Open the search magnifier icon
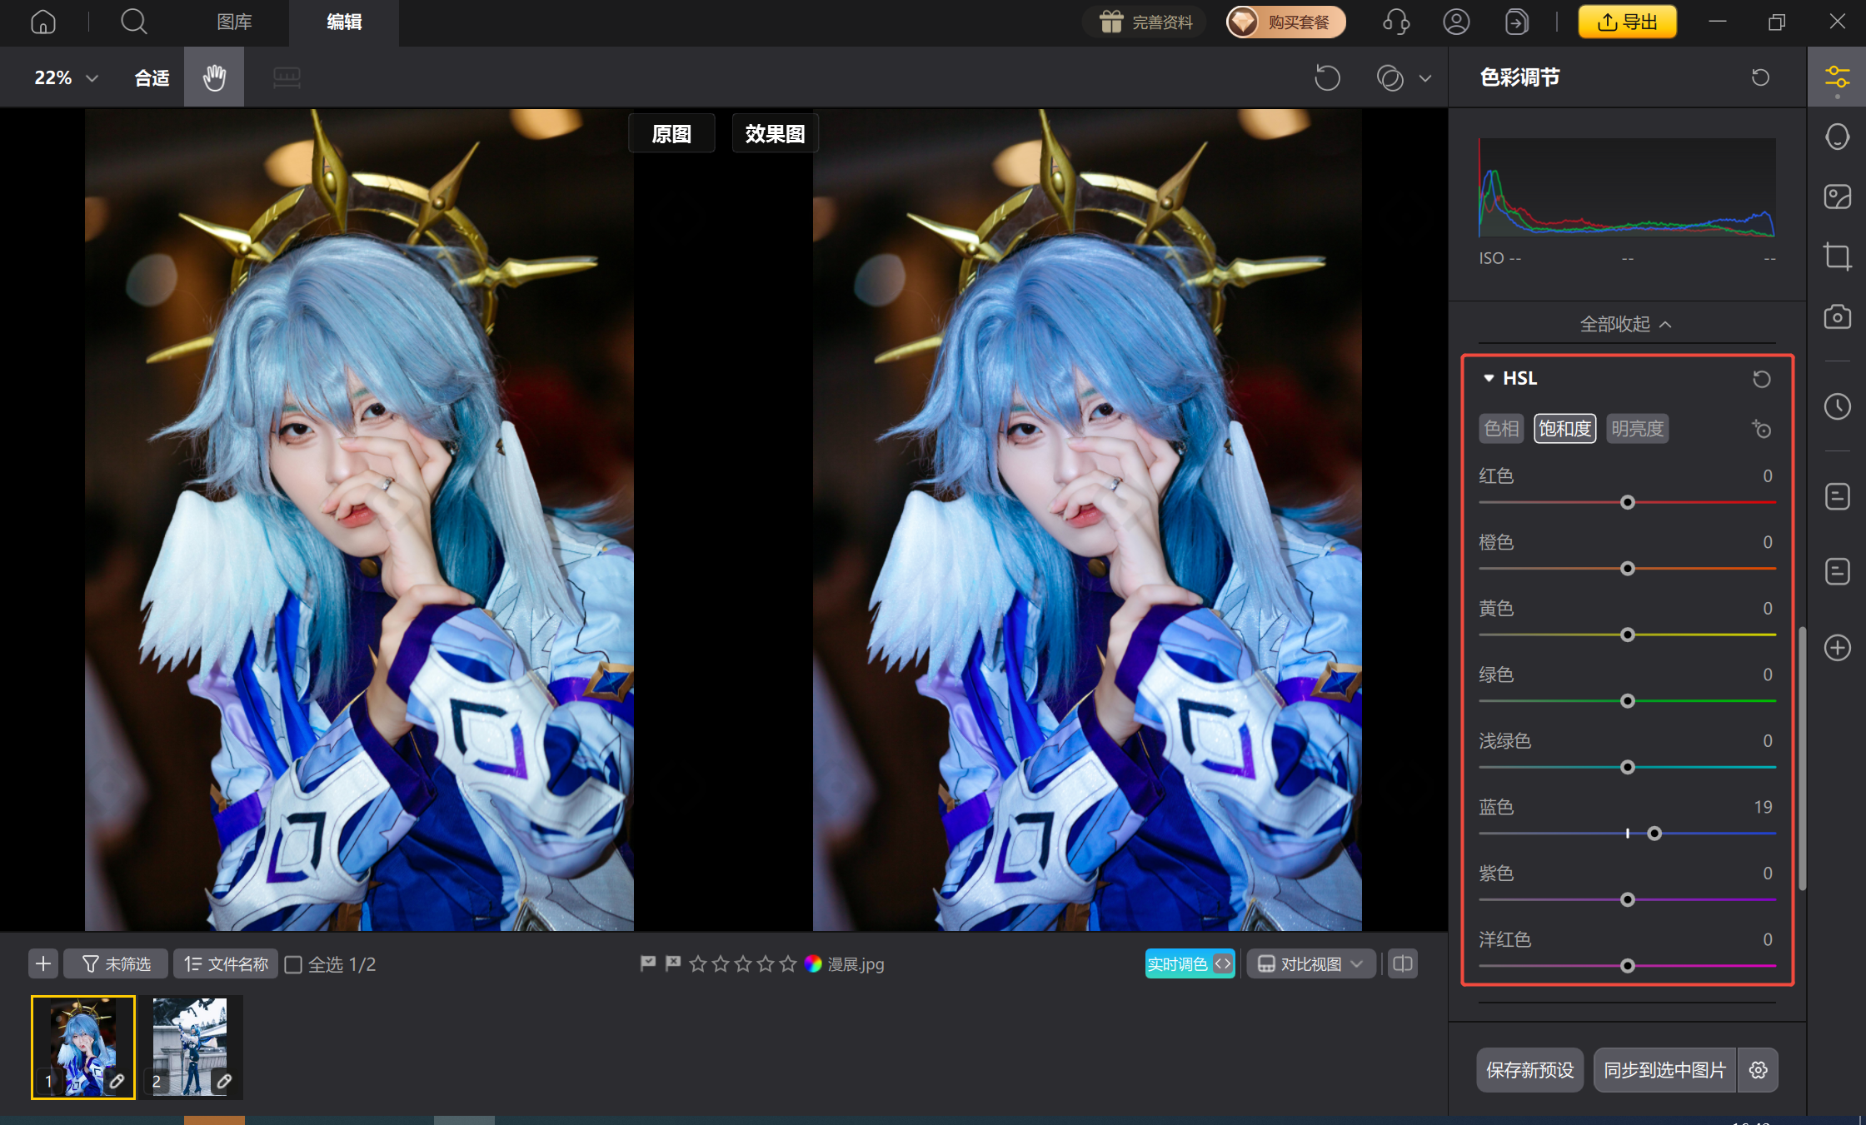Screen dimensions: 1866x1125 click(133, 22)
